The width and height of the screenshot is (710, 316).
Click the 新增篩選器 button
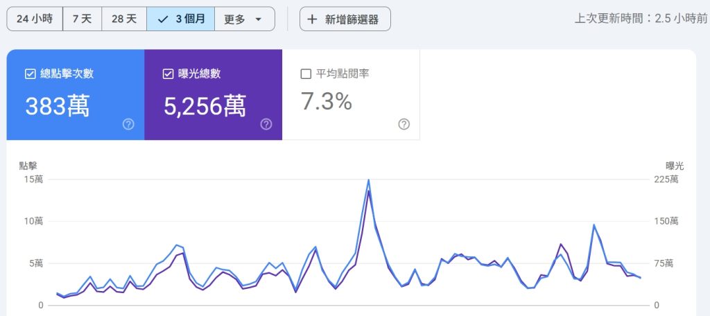[x=345, y=19]
